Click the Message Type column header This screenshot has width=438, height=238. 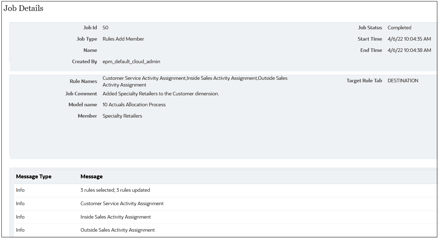pos(33,176)
